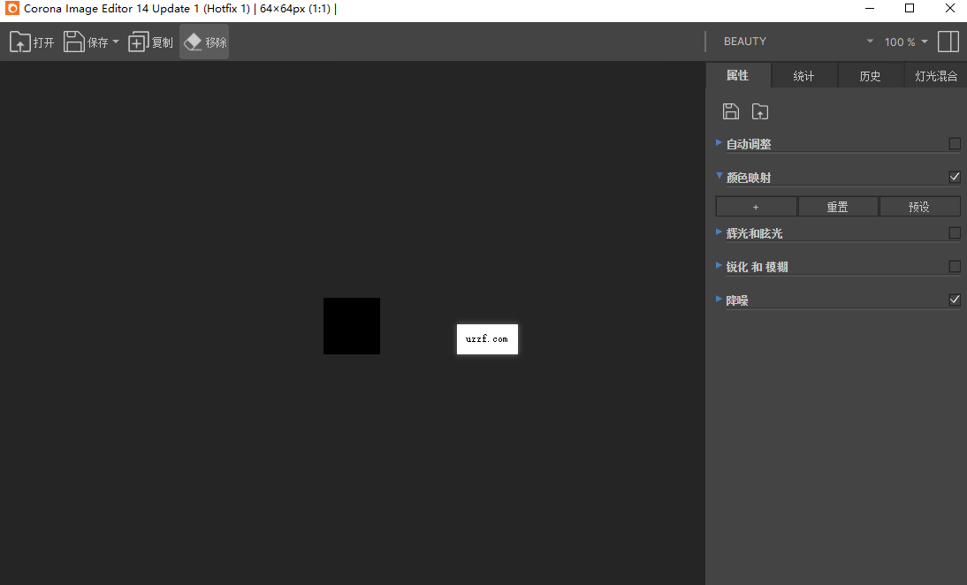Switch to the 统计 tab
Screen dimensions: 967x585
pyautogui.click(x=803, y=76)
